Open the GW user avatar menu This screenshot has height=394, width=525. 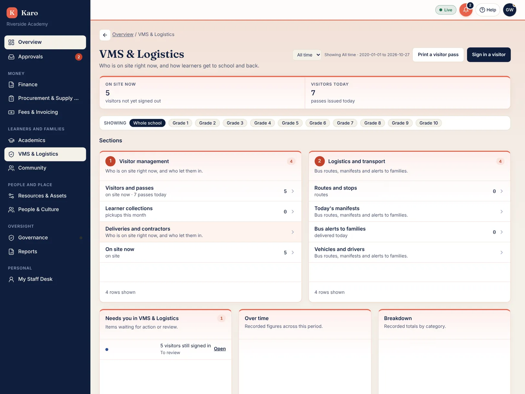click(x=509, y=10)
